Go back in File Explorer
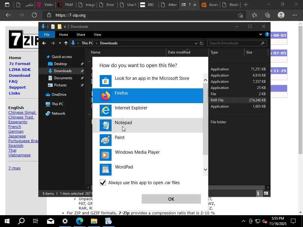Image resolution: width=303 pixels, height=227 pixels. (44, 43)
